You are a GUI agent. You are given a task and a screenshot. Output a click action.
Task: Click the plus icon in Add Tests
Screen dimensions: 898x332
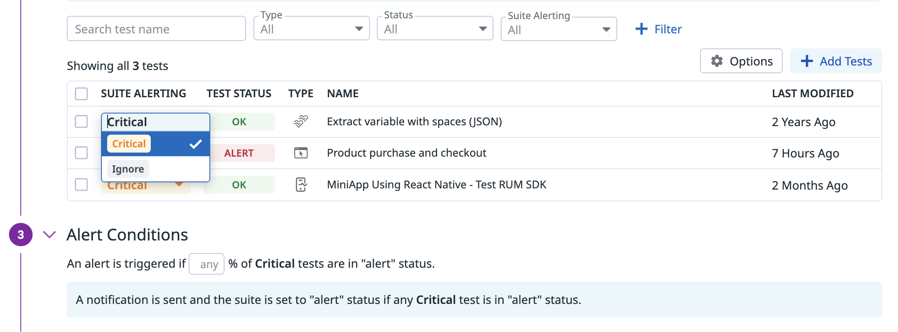[x=807, y=61]
